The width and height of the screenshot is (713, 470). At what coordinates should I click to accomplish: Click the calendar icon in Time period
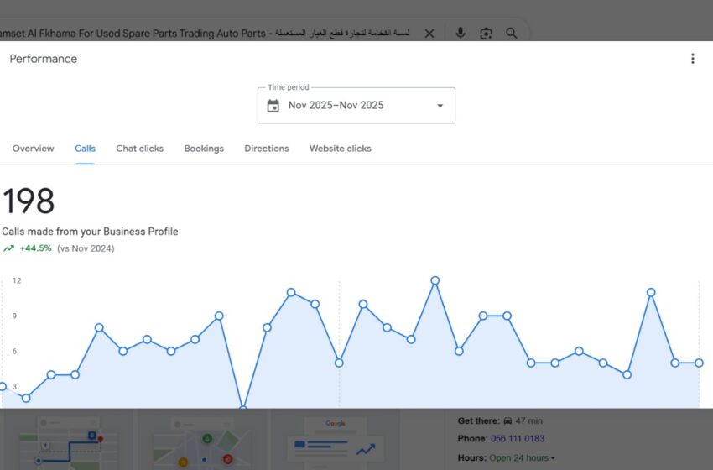[x=273, y=106]
